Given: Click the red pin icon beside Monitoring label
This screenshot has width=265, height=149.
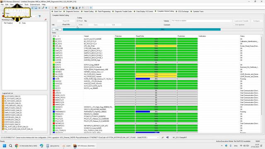Looking at the screenshot, I should pos(45,20).
